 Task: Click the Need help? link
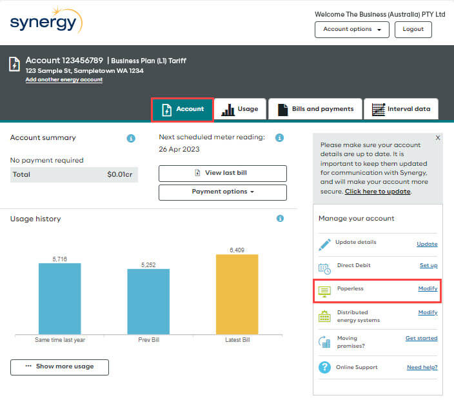pyautogui.click(x=422, y=367)
